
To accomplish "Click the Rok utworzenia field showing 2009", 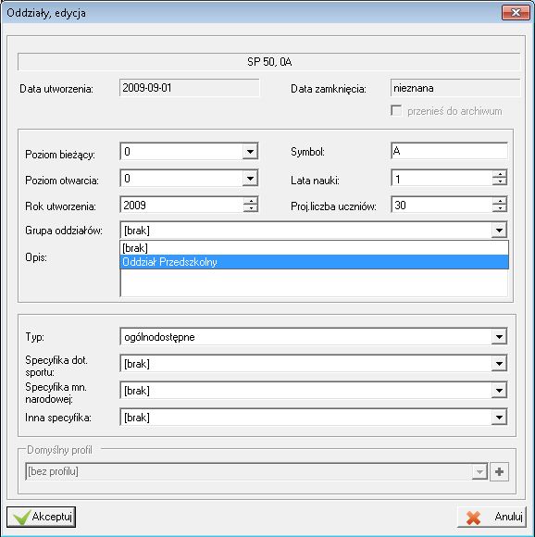I will point(181,206).
